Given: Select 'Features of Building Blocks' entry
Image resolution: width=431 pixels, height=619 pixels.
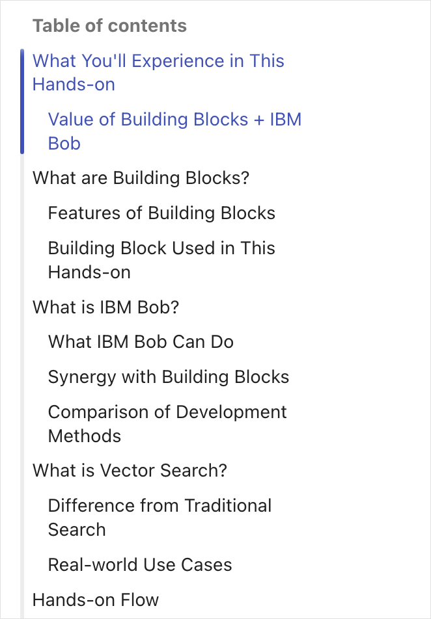Looking at the screenshot, I should tap(161, 213).
